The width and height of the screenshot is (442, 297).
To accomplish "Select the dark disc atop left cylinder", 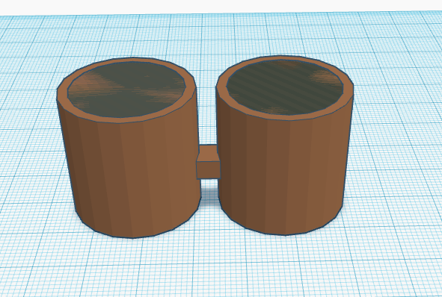I will (x=126, y=90).
